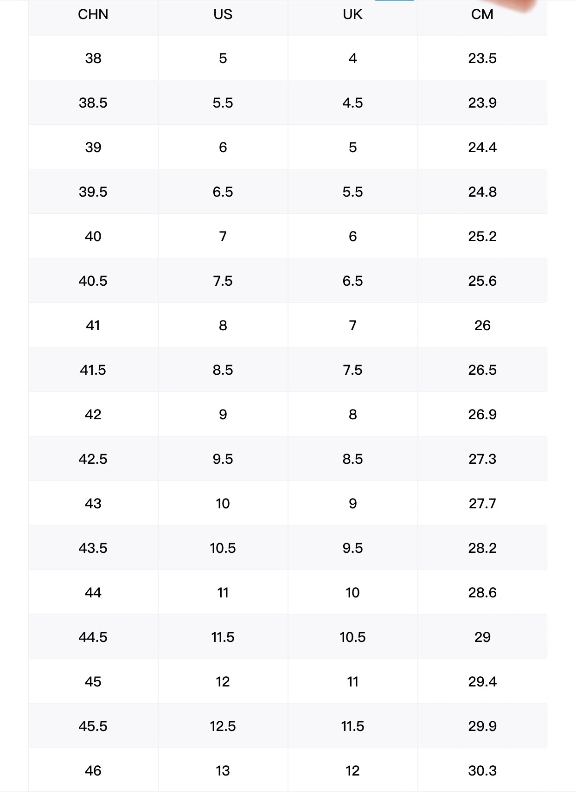
Task: Click the CHN 41.5 size cell
Action: (93, 370)
